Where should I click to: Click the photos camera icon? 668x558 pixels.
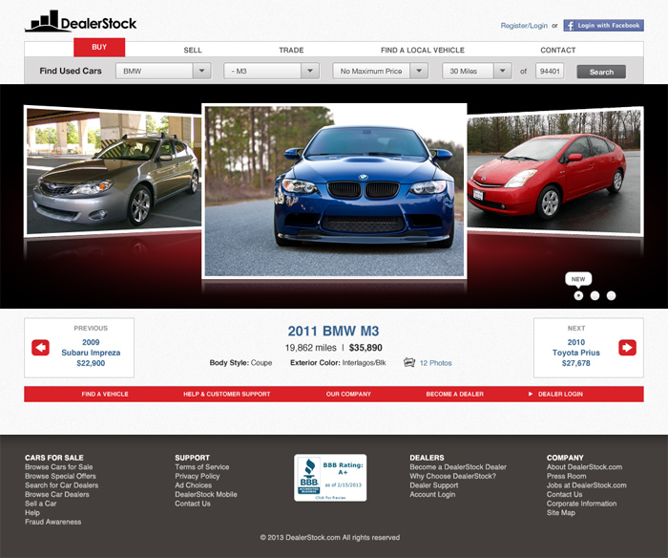pyautogui.click(x=409, y=363)
